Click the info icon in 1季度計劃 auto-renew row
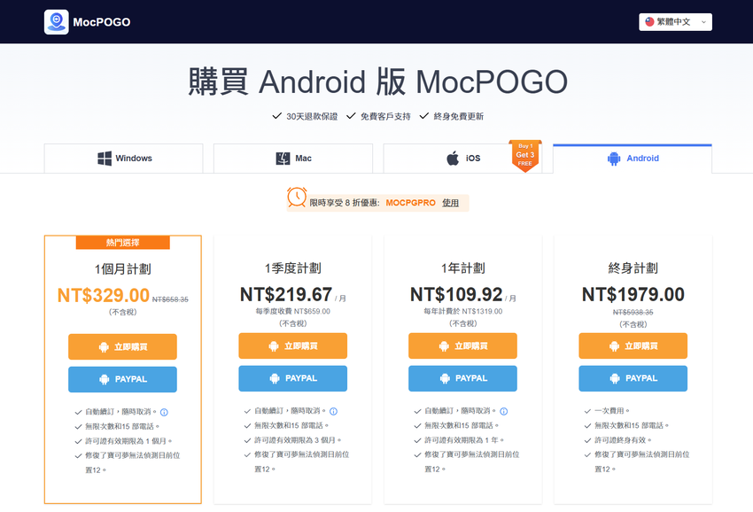The width and height of the screenshot is (753, 512). click(334, 411)
